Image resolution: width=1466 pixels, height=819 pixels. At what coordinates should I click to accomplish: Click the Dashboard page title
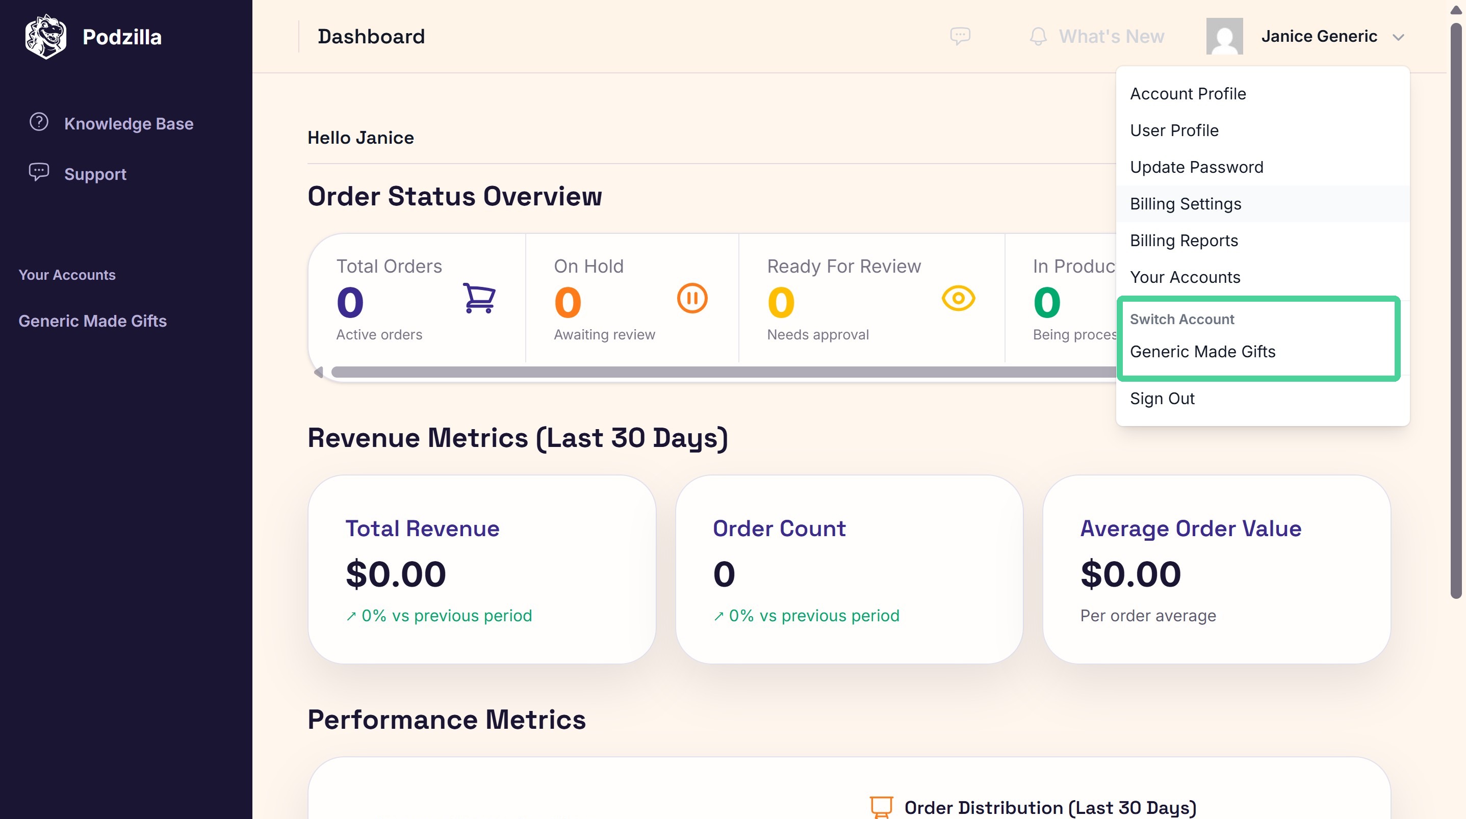[371, 36]
